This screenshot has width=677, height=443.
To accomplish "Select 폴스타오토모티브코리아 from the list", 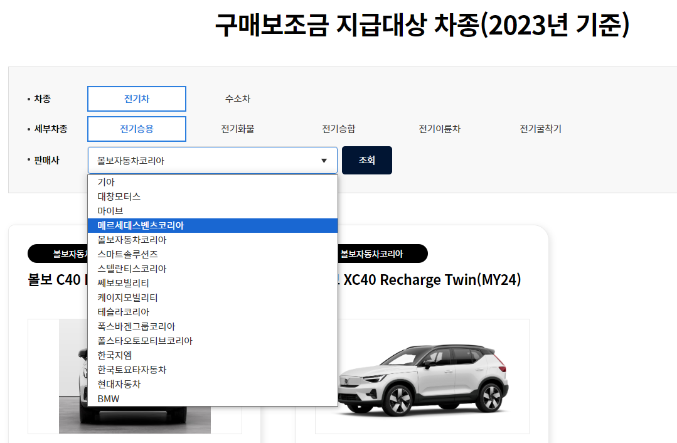I will pyautogui.click(x=213, y=341).
